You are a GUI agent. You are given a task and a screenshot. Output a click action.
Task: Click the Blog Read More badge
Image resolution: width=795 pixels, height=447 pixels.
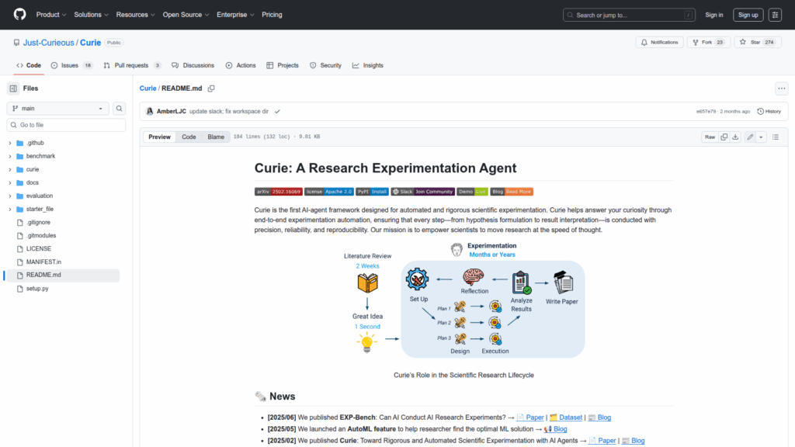click(512, 192)
